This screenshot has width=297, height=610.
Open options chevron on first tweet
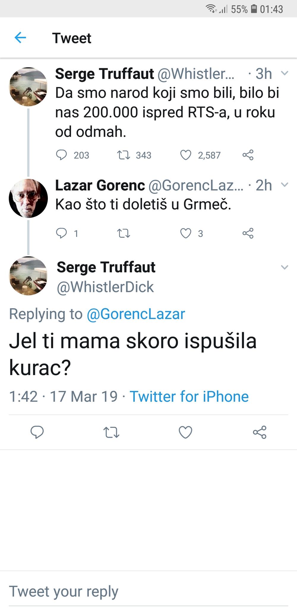[285, 73]
